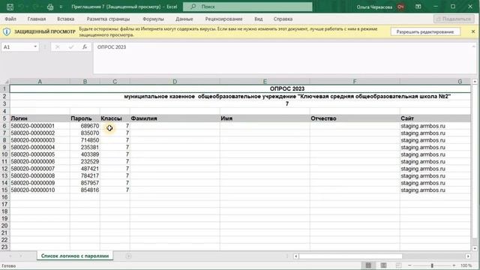
Task: Click the confirm entry checkmark in formula bar
Action: (x=71, y=46)
